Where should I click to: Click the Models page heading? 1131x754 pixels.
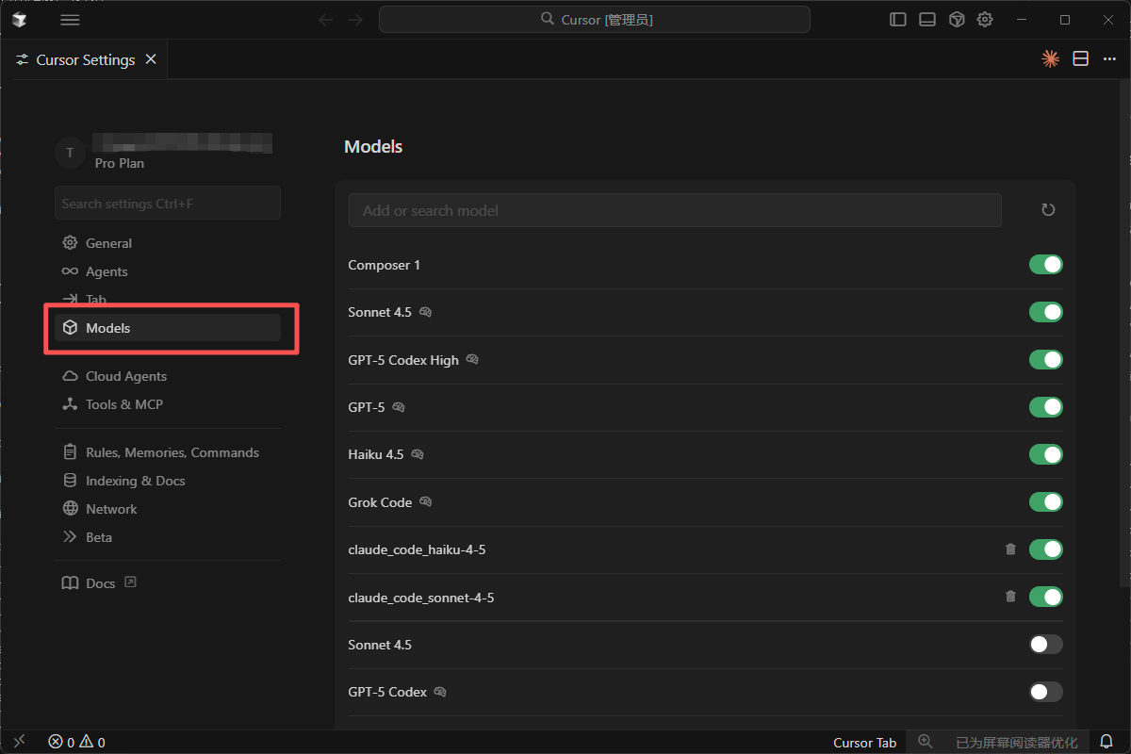(373, 146)
